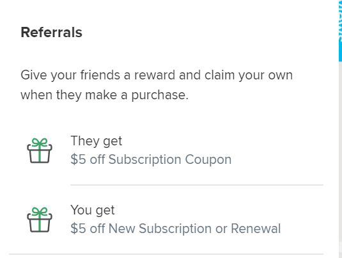
Task: Click the gift icon beside You get
Action: pyautogui.click(x=40, y=220)
